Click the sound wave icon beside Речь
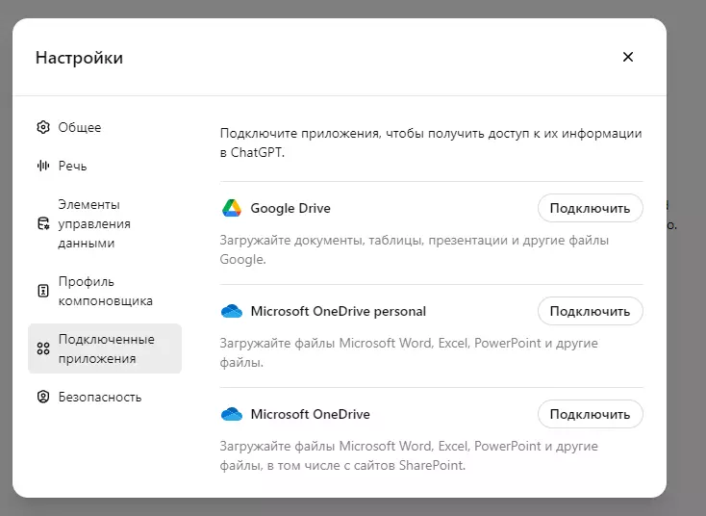 click(42, 166)
